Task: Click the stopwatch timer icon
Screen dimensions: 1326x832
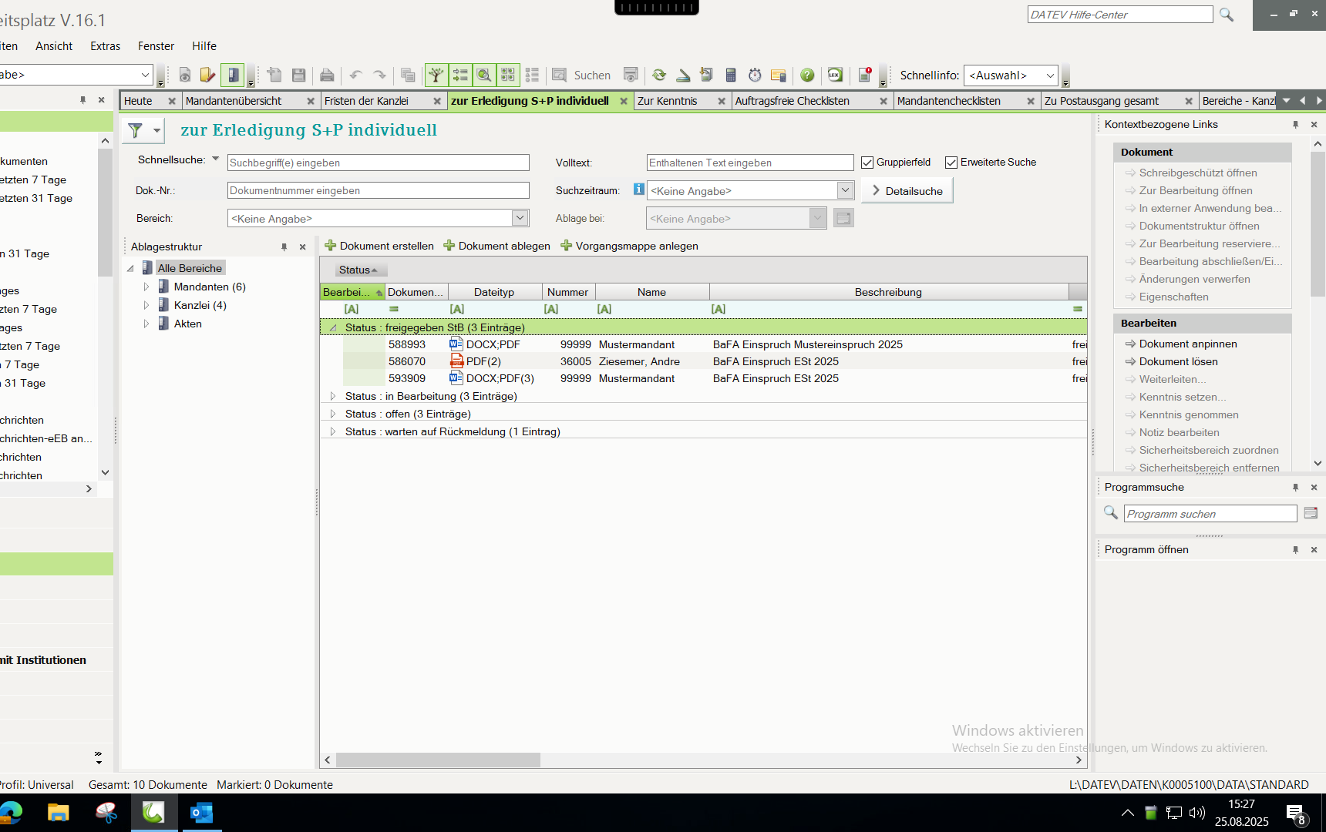Action: tap(755, 75)
